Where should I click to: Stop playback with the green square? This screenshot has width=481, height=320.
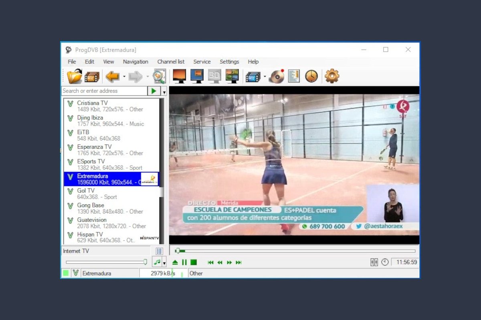click(194, 262)
